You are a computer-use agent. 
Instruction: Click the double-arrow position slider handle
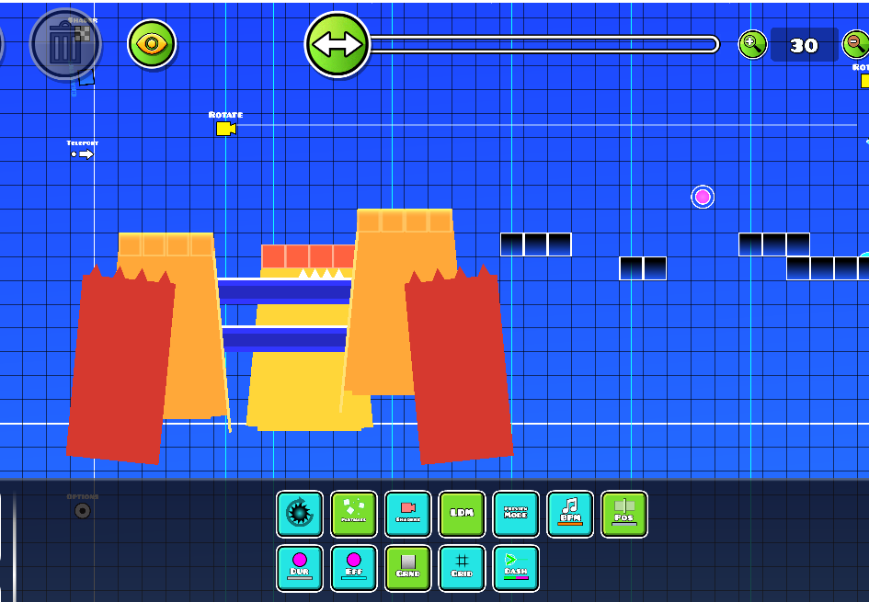(337, 44)
